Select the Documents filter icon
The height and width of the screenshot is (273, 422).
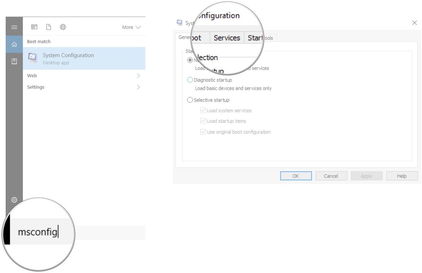[49, 26]
